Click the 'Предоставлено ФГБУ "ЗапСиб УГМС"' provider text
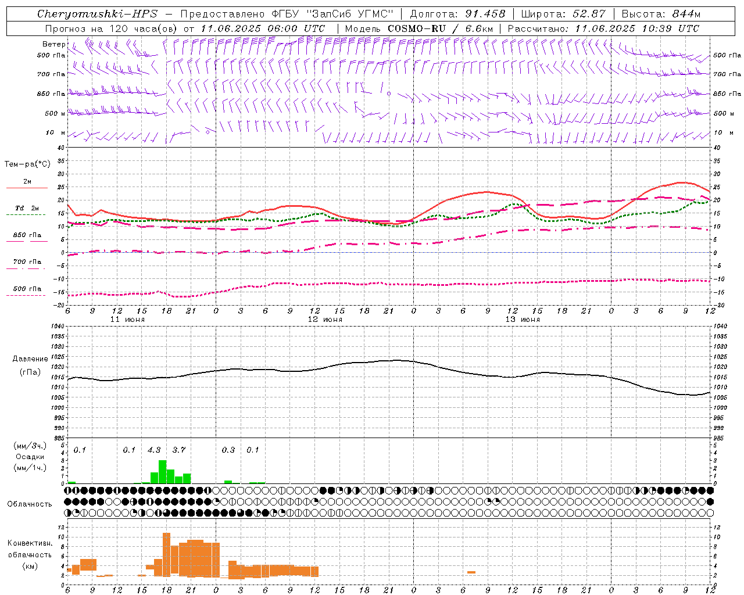Screen dimensions: 744x595 tap(287, 14)
